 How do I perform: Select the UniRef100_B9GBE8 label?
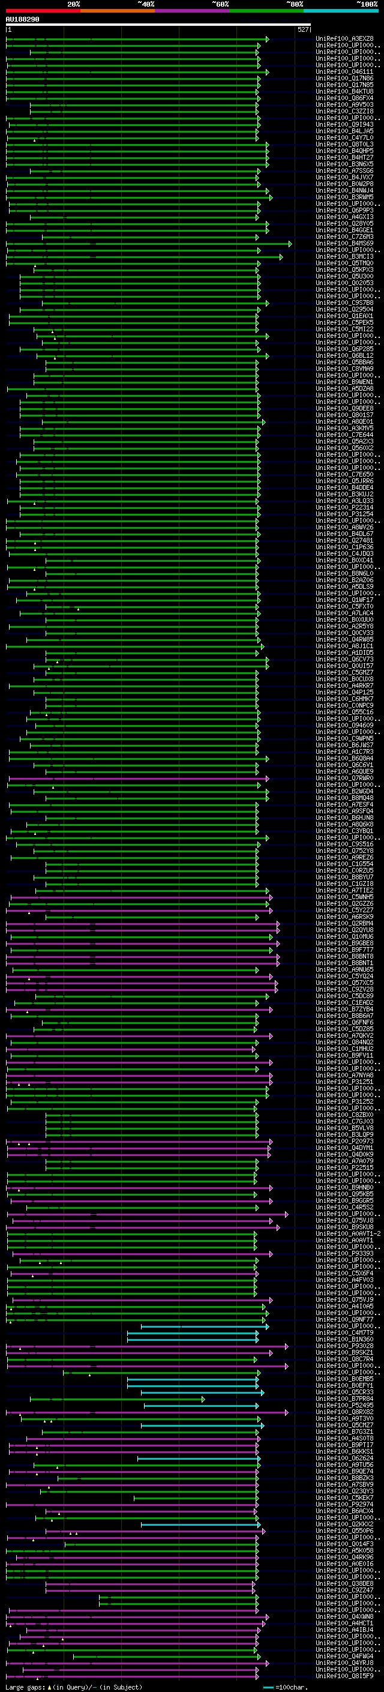coord(344,943)
